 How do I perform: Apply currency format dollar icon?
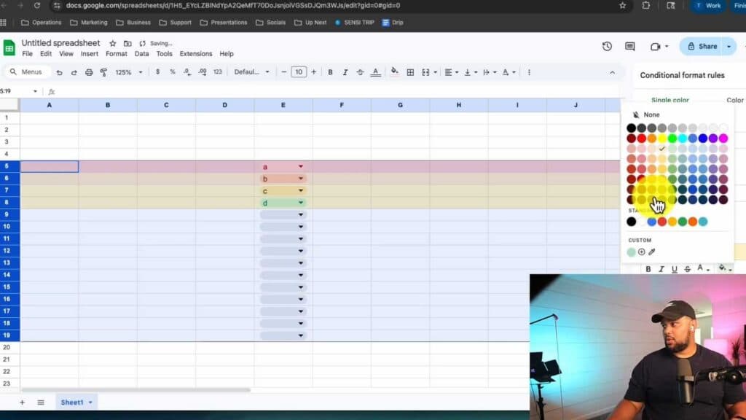point(157,72)
